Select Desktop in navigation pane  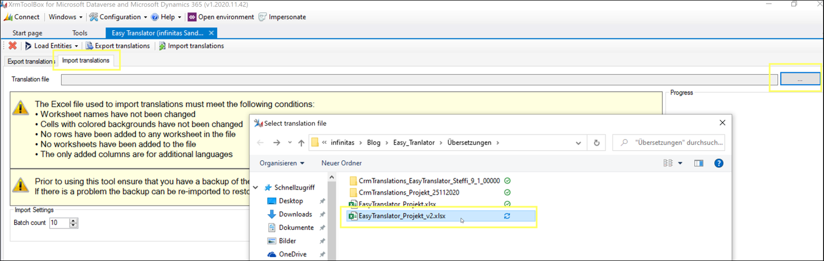pos(291,201)
